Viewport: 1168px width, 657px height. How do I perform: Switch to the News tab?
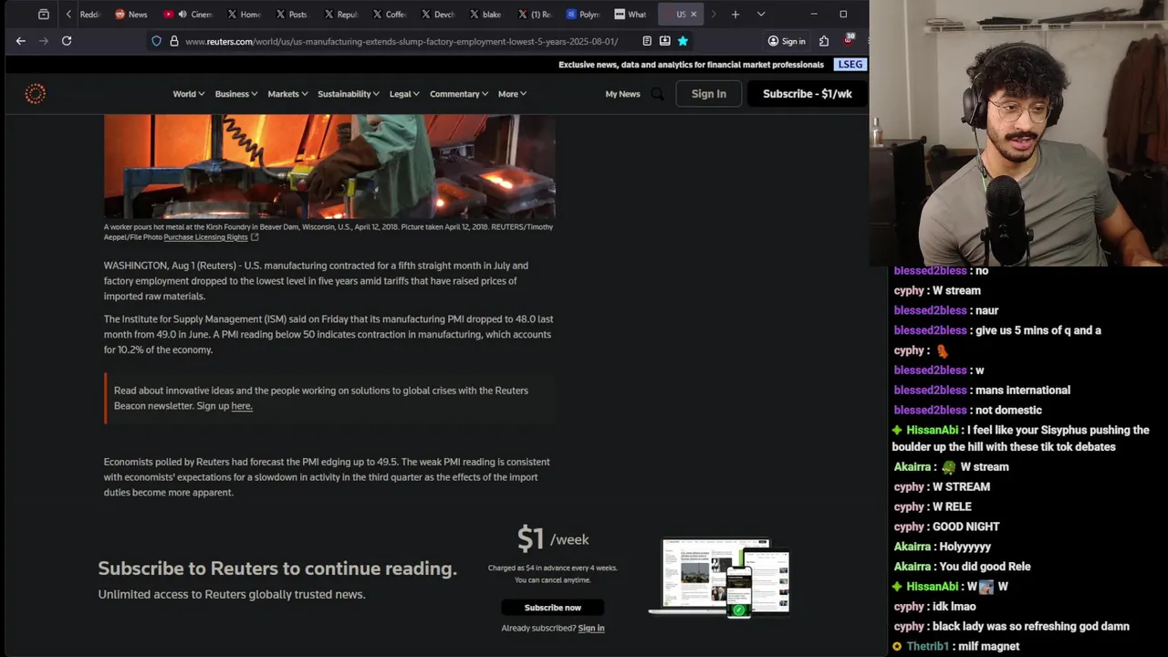click(x=131, y=15)
